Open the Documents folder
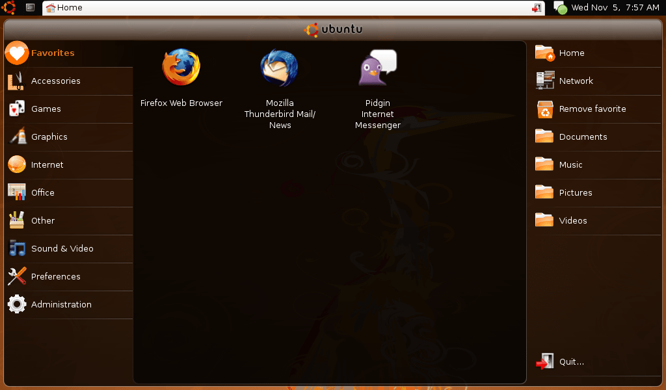The width and height of the screenshot is (666, 390). coord(583,136)
